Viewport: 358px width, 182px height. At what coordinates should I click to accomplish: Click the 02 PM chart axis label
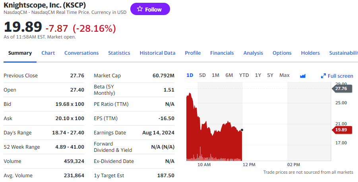tap(294, 165)
